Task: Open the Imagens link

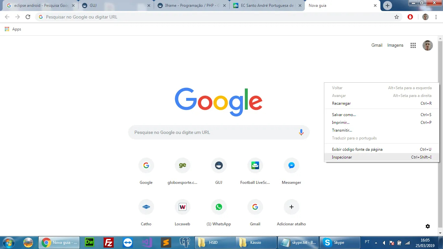Action: (395, 45)
